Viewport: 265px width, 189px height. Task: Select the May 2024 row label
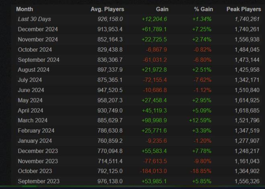pos(30,100)
